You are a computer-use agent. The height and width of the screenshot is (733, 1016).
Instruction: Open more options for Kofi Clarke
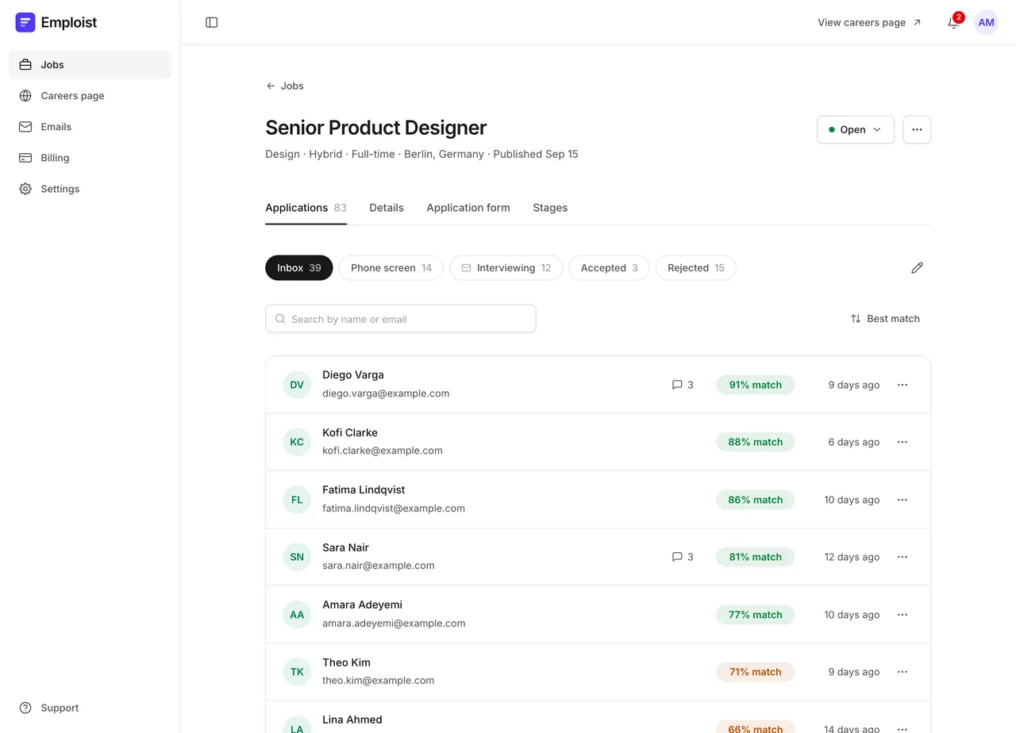coord(902,442)
